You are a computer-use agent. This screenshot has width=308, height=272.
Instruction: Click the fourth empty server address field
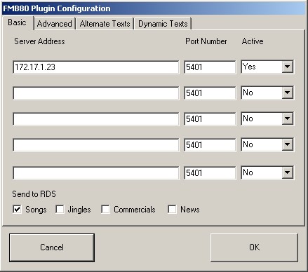click(x=96, y=145)
